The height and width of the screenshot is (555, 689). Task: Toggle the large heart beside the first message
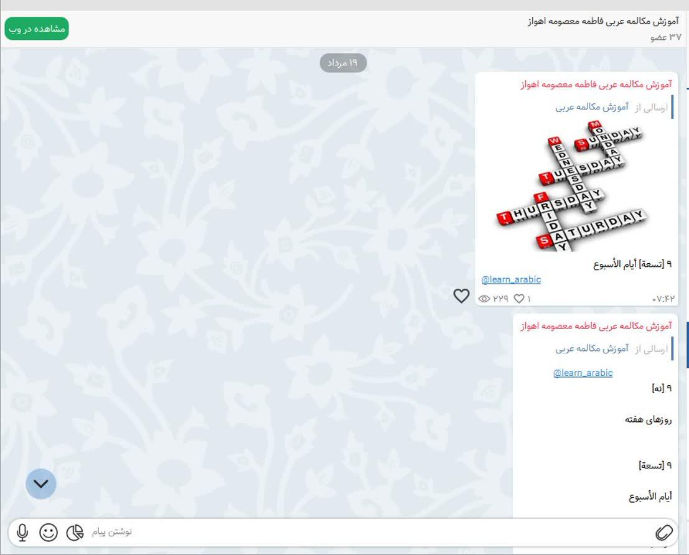(x=461, y=296)
